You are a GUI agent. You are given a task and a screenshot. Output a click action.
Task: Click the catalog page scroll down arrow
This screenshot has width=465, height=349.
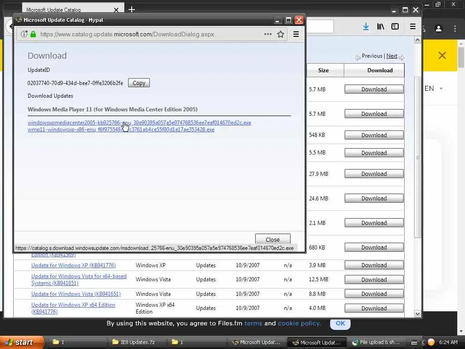tap(418, 314)
